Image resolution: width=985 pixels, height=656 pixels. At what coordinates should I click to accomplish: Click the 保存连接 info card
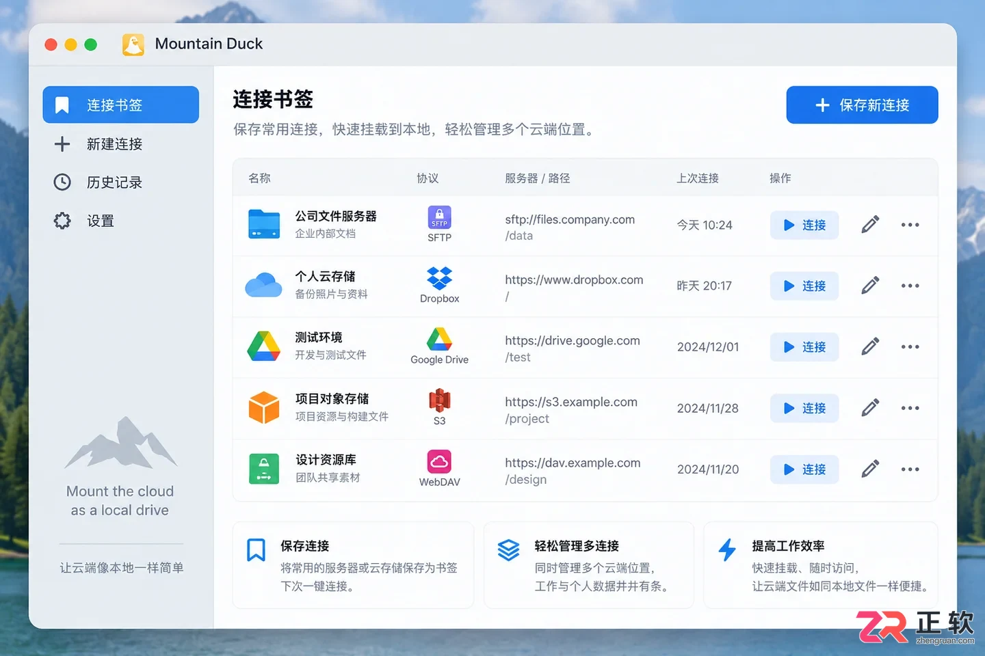tap(353, 565)
